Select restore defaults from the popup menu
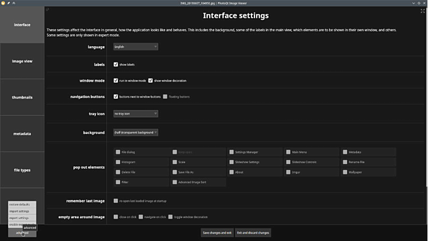Image resolution: width=428 pixels, height=241 pixels. (x=19, y=204)
